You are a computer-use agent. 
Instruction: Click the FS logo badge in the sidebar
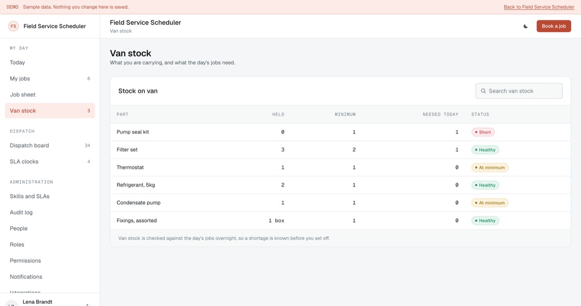[x=13, y=26]
